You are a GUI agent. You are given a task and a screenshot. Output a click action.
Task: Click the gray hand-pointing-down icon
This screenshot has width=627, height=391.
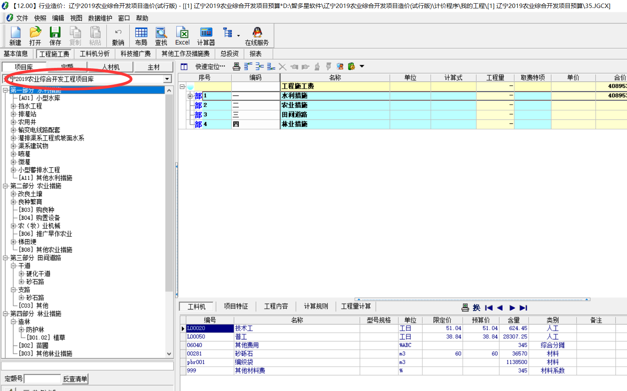[328, 66]
